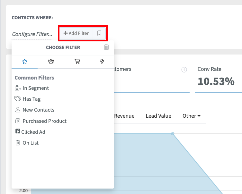
Task: Show the Revenue chart tab
Action: (x=124, y=116)
